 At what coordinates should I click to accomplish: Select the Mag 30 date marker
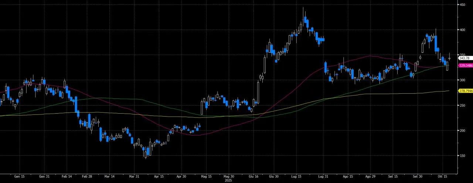pyautogui.click(x=229, y=177)
